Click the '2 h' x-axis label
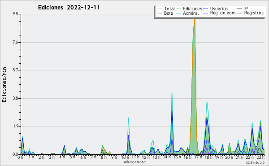 click(x=41, y=157)
